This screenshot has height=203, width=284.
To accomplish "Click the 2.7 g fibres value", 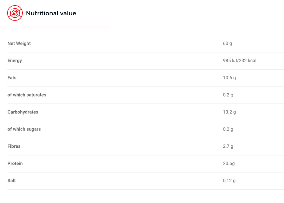I will pos(228,146).
